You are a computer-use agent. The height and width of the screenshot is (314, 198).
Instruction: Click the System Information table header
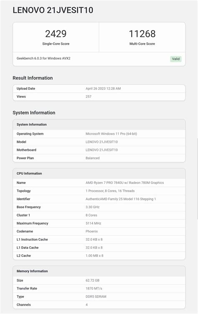pos(99,125)
